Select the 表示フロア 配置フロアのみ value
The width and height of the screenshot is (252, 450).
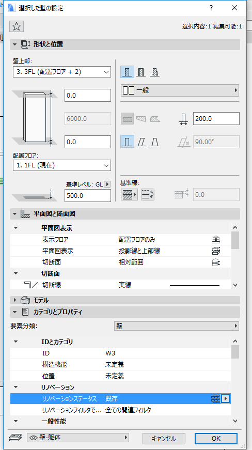coord(137,239)
